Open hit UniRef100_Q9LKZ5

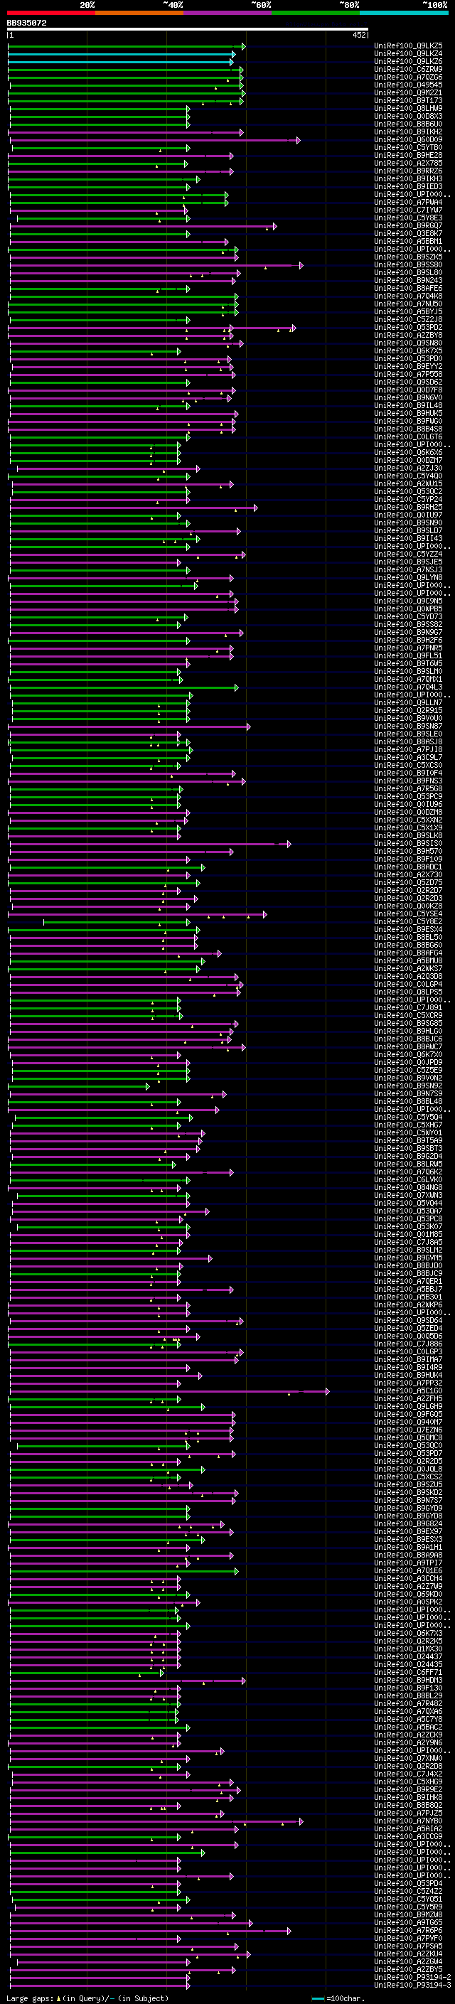click(x=408, y=46)
